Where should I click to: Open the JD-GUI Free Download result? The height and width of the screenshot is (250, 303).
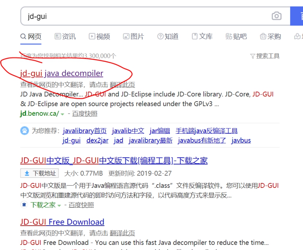coord(62,222)
